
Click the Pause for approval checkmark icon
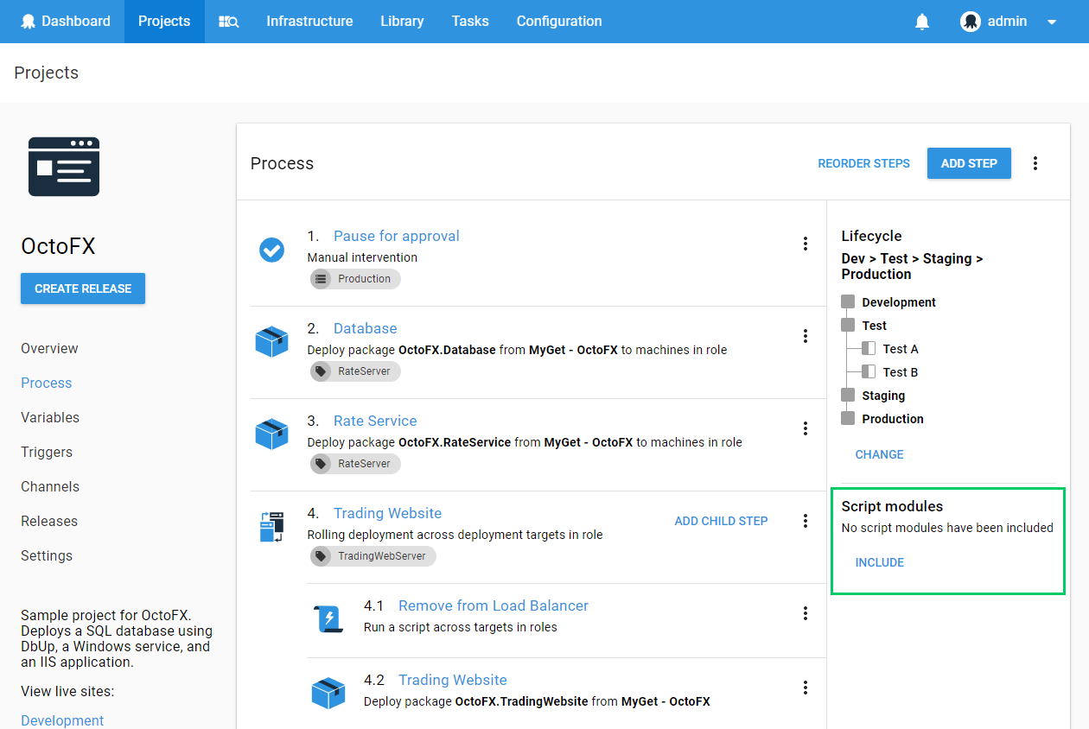pos(271,250)
